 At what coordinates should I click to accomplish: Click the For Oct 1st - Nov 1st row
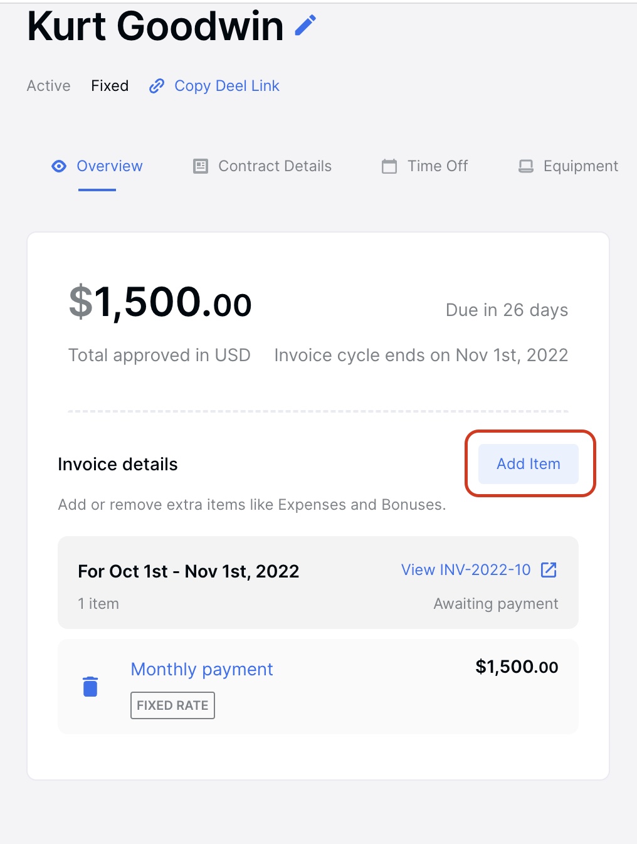[x=188, y=571]
